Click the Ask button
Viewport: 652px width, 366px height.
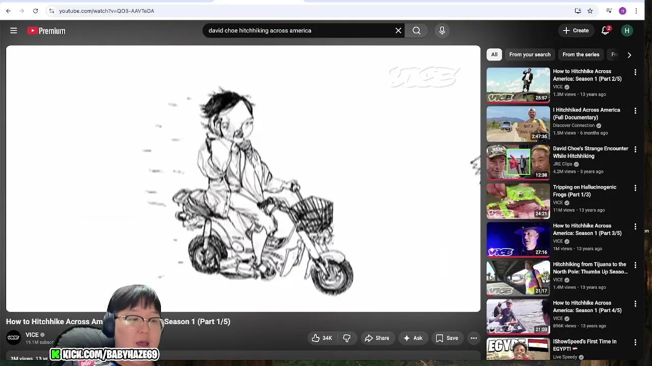point(413,338)
